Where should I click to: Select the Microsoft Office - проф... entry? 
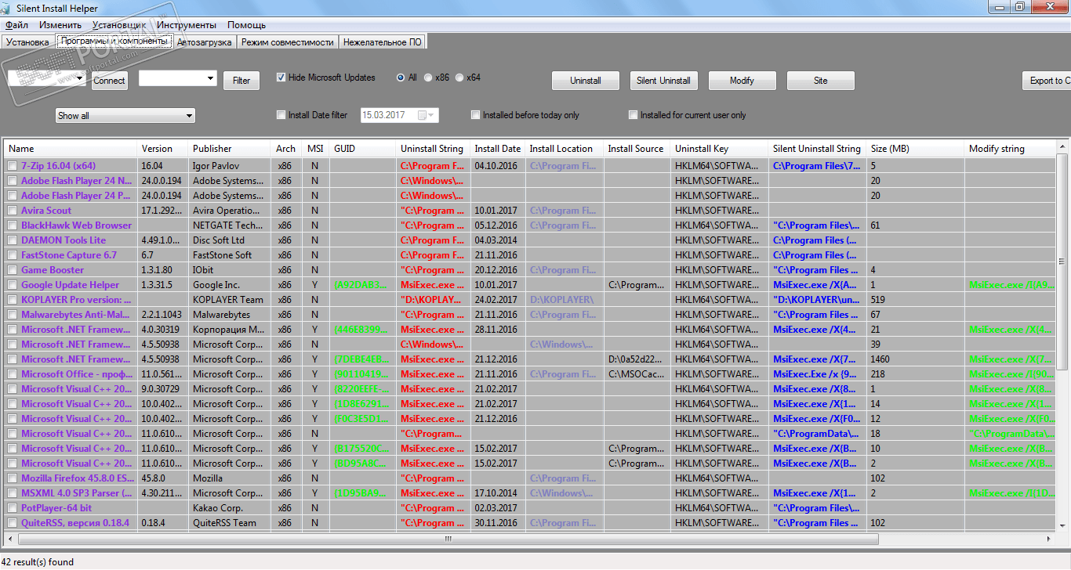pyautogui.click(x=77, y=374)
